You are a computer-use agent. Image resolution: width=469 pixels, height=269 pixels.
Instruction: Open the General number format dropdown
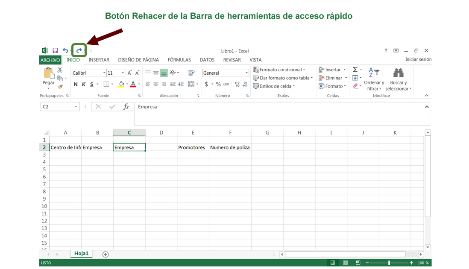tap(246, 73)
